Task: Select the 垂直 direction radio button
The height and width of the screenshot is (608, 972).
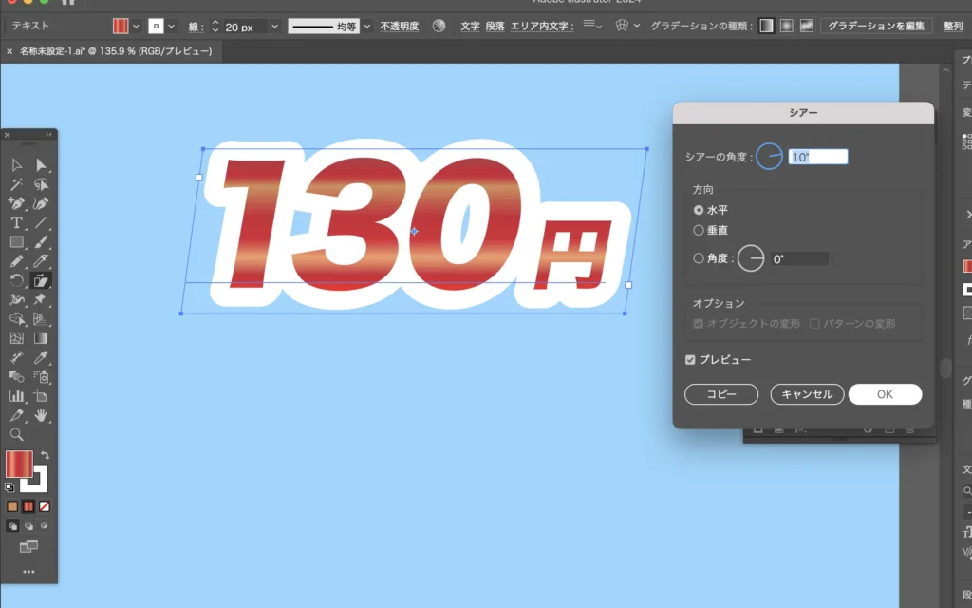Action: [699, 230]
